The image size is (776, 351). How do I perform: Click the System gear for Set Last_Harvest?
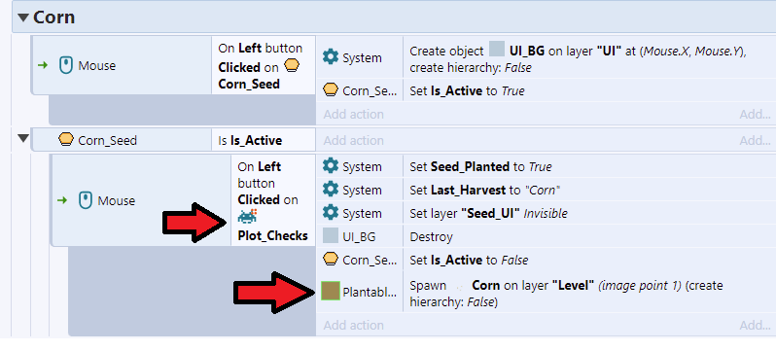pos(330,190)
